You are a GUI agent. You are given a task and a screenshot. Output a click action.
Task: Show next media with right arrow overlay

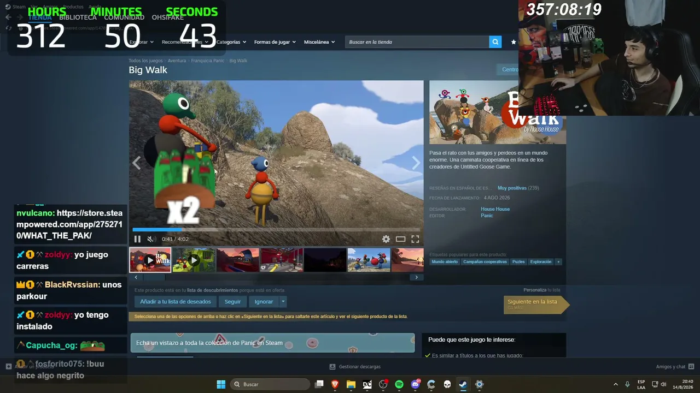[416, 163]
